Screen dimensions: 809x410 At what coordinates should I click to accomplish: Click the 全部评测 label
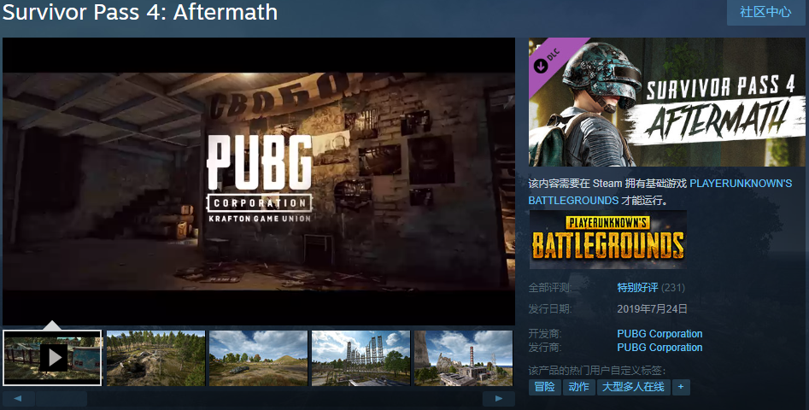click(550, 288)
